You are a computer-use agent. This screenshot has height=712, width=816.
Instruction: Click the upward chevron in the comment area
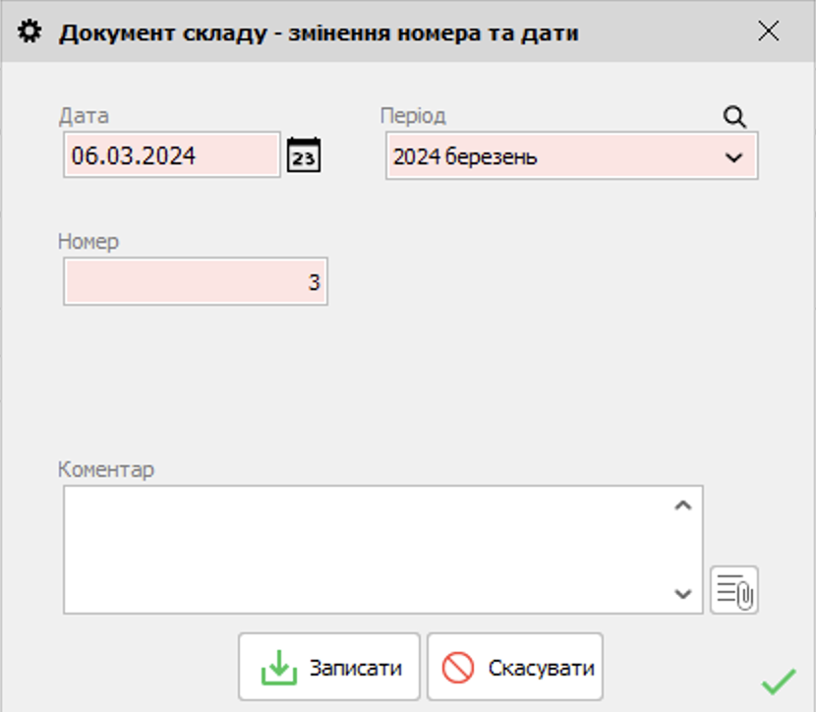680,504
